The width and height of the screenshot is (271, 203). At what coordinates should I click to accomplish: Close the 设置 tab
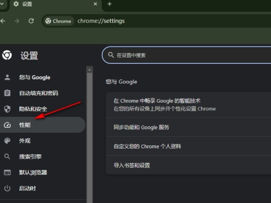(x=95, y=4)
